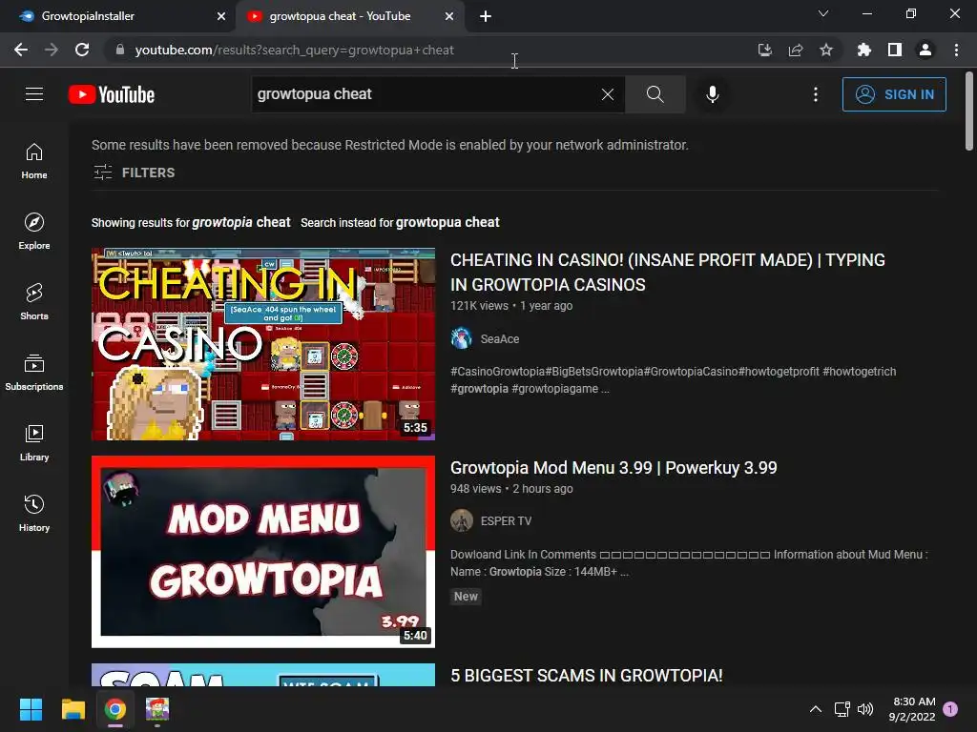Screen dimensions: 977x732
Task: Open Home in the sidebar
Action: [34, 160]
